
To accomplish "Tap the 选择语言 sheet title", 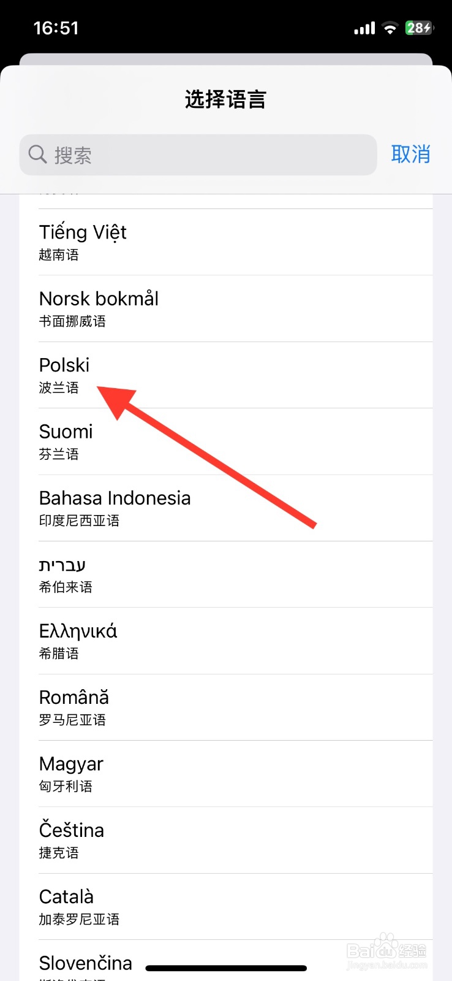I will pyautogui.click(x=225, y=99).
